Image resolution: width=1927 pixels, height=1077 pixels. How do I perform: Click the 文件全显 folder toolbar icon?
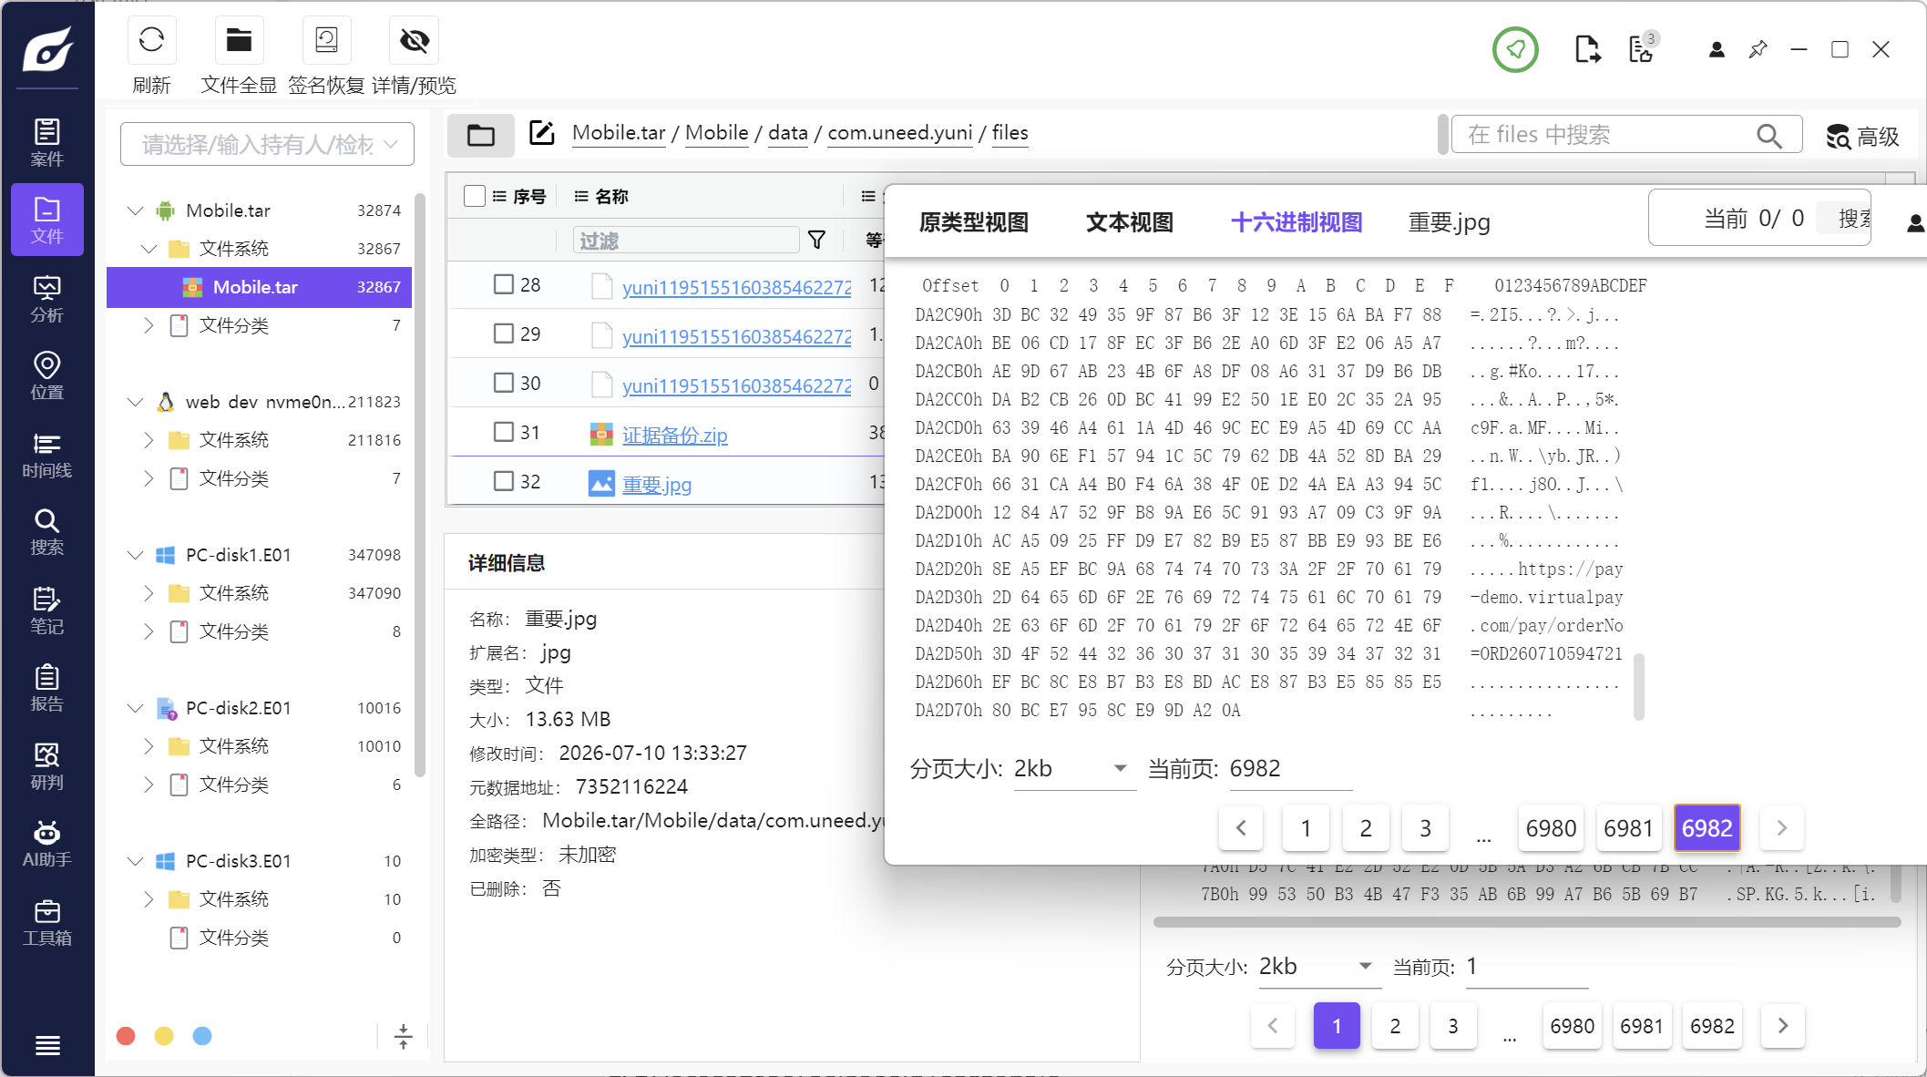click(239, 40)
